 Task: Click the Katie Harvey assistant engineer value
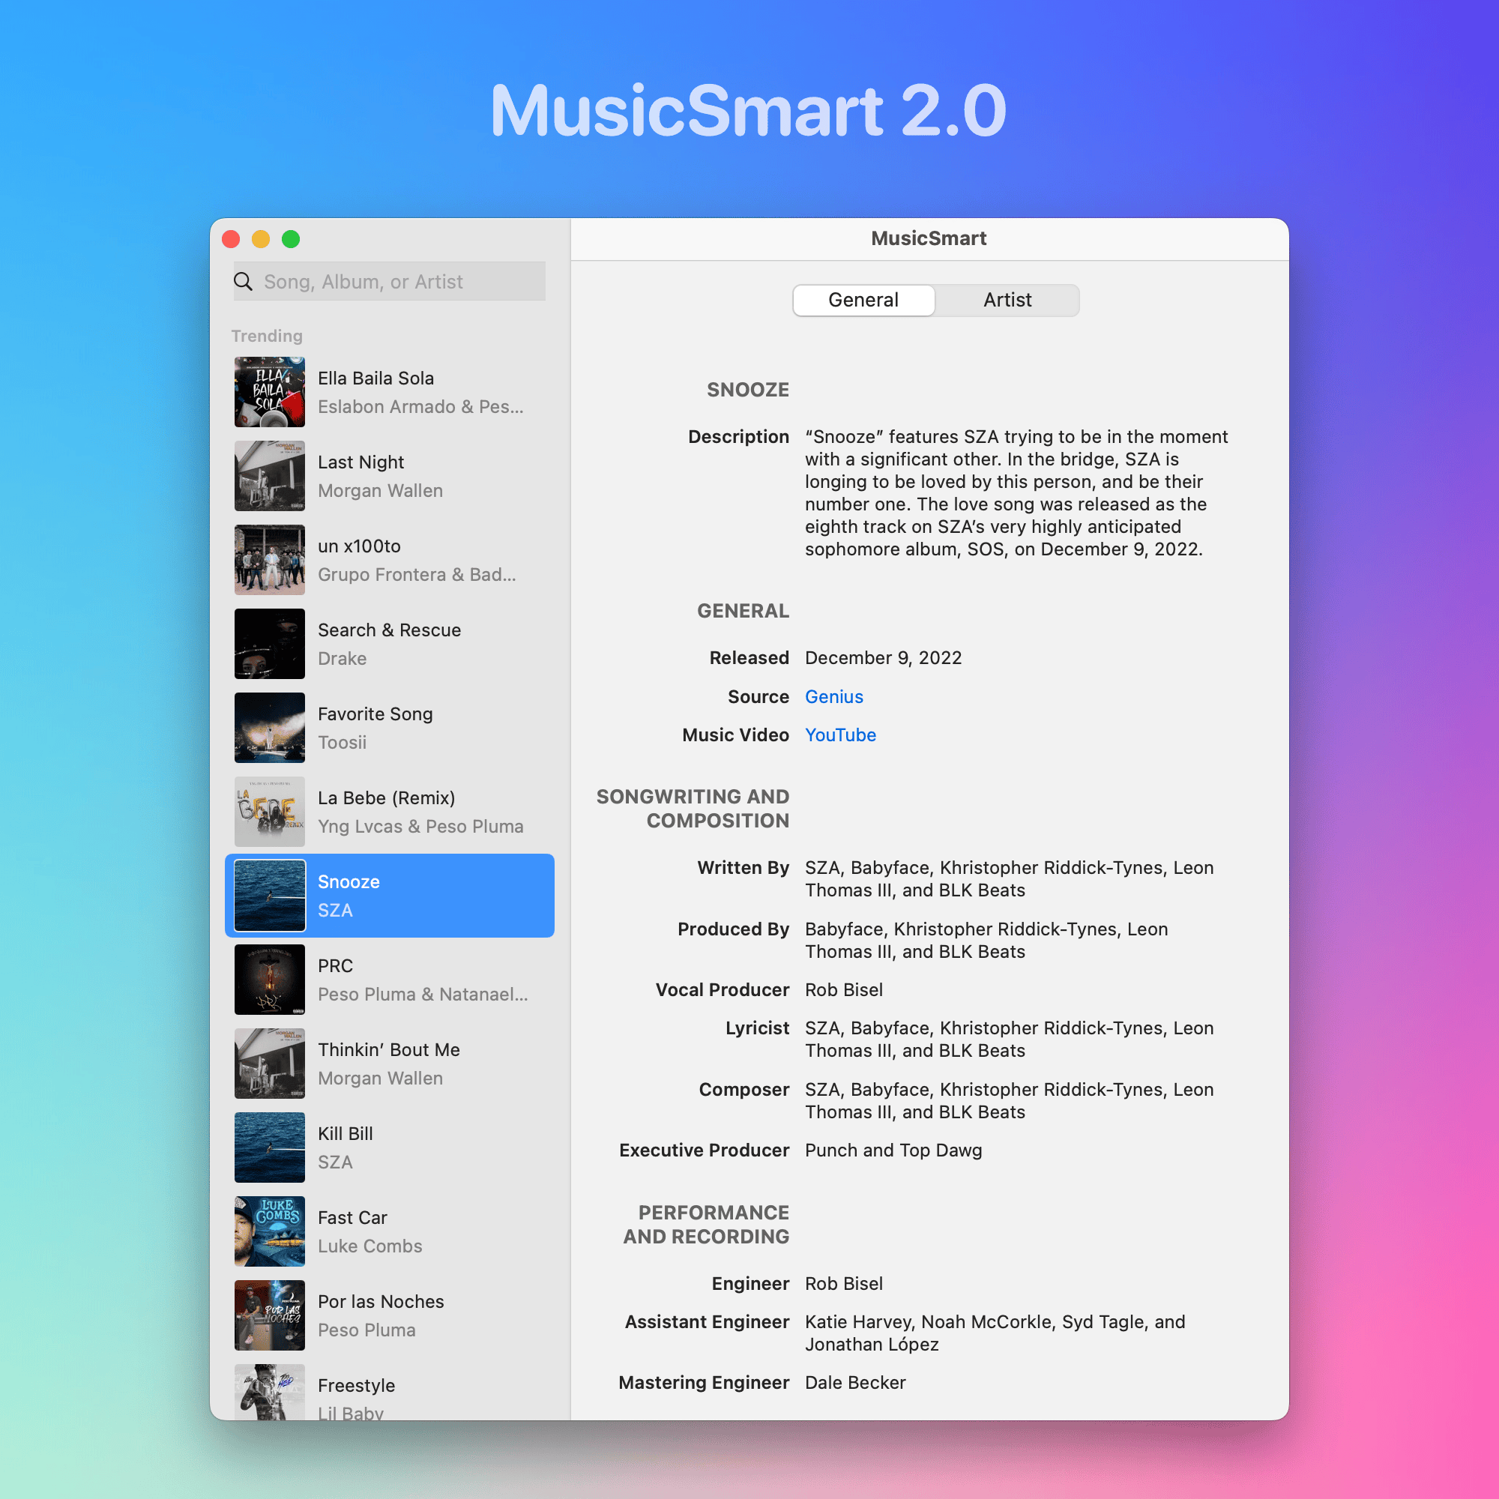pos(995,1333)
